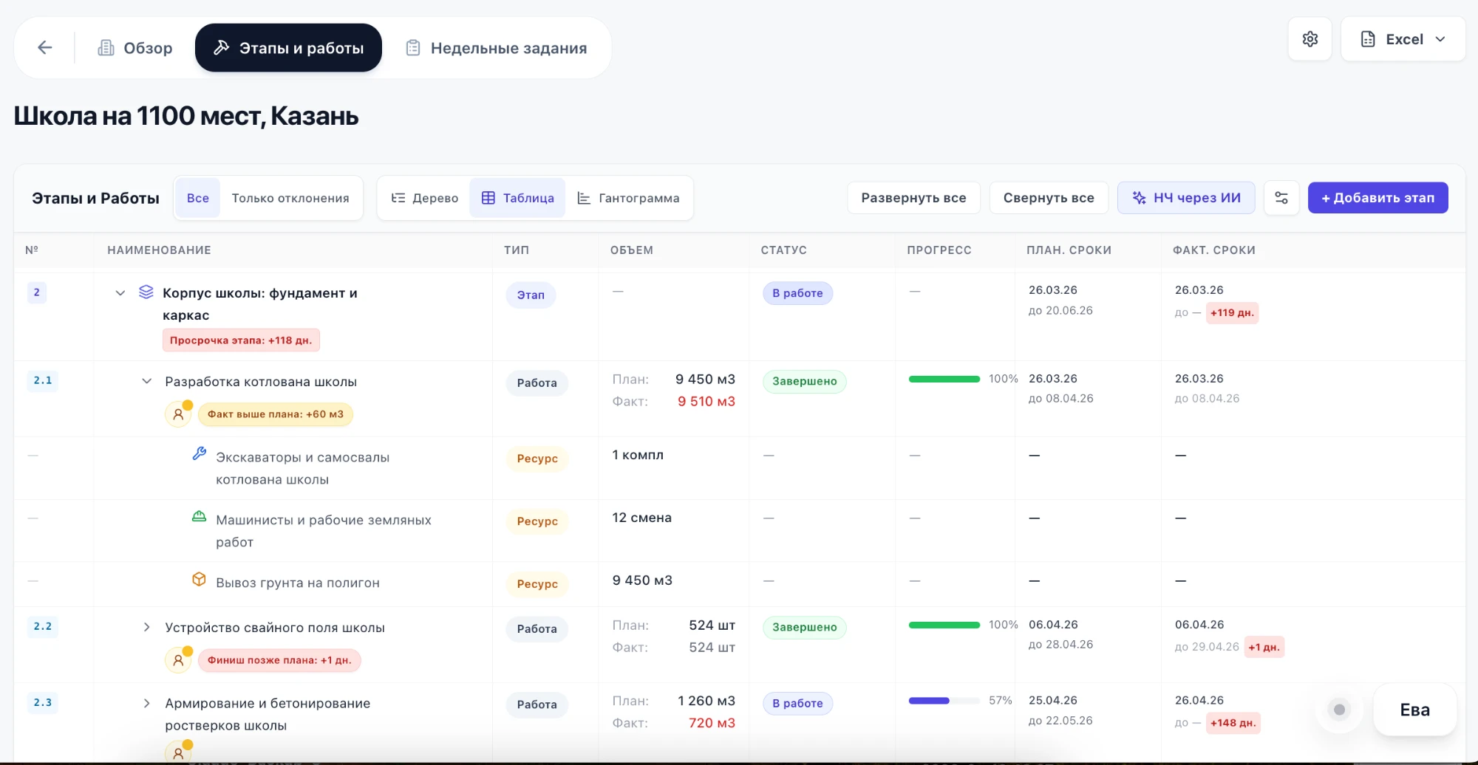This screenshot has height=765, width=1478.
Task: Show all rows with the Все filter
Action: click(x=198, y=198)
